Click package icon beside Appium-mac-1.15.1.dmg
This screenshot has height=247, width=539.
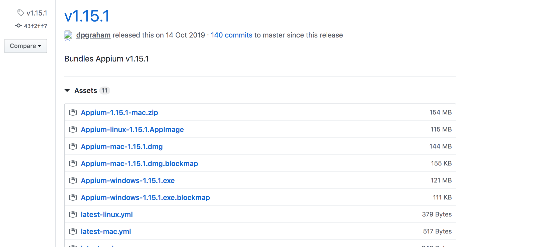pyautogui.click(x=73, y=146)
